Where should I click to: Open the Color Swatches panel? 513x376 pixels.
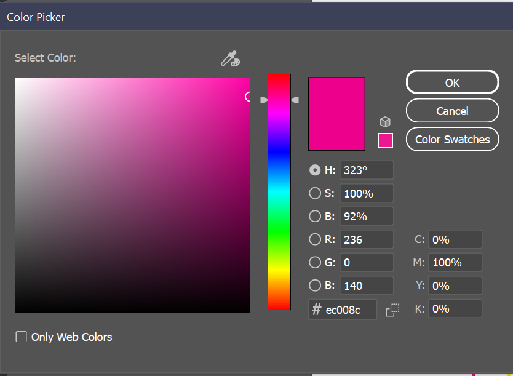click(452, 139)
